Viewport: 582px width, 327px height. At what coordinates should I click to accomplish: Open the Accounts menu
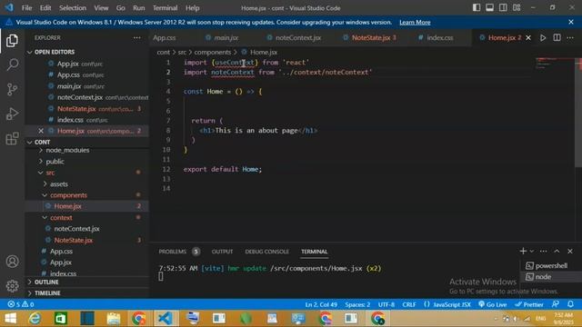point(12,262)
